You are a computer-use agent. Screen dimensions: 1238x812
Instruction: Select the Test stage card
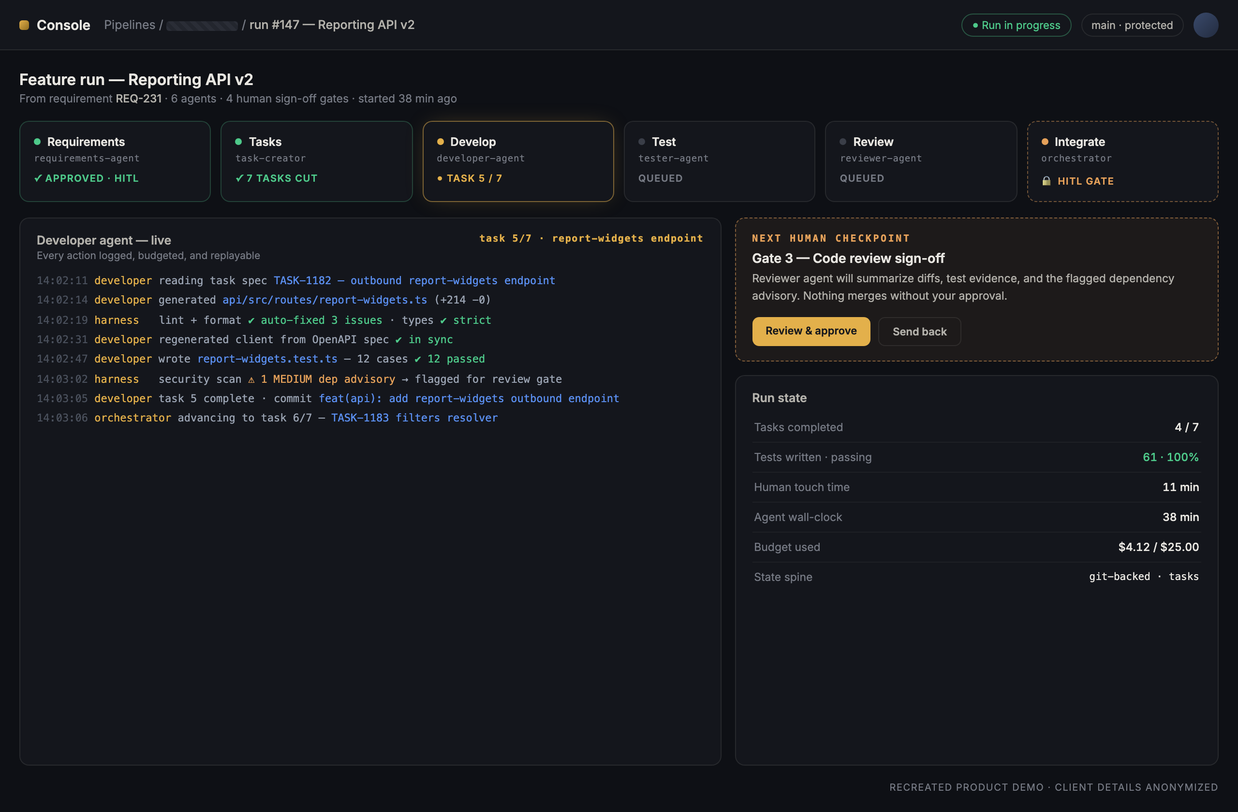point(720,161)
